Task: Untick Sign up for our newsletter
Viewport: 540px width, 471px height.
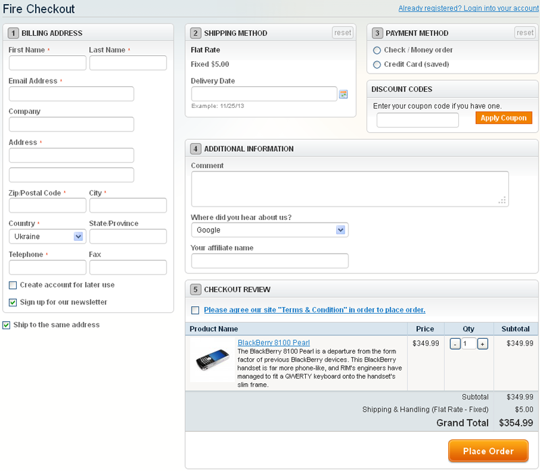Action: (x=13, y=302)
